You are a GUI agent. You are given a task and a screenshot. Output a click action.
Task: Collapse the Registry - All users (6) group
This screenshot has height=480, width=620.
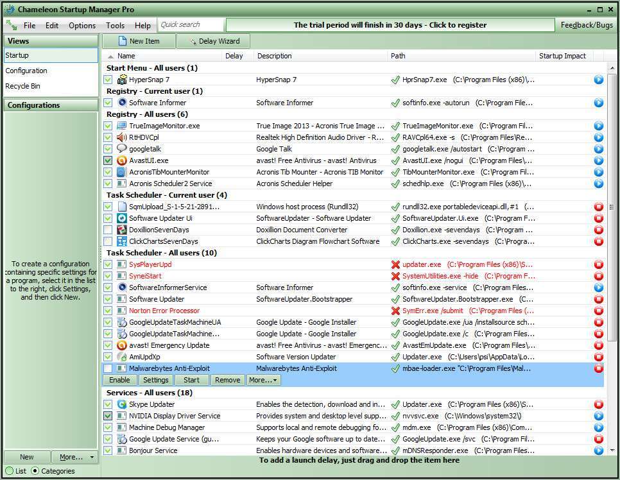click(147, 114)
